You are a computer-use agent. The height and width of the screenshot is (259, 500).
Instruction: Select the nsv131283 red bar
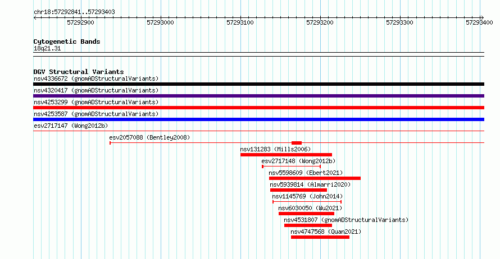tap(286, 155)
